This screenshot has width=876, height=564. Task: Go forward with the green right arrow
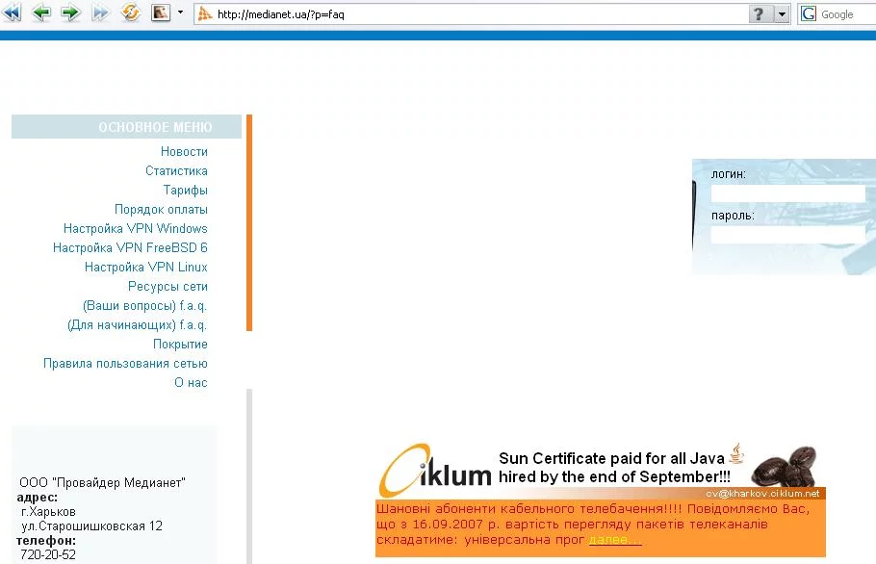[71, 13]
